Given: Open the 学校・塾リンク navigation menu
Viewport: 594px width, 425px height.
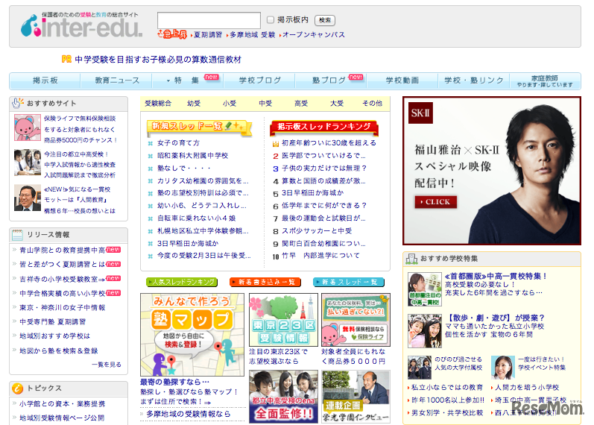Looking at the screenshot, I should (474, 81).
